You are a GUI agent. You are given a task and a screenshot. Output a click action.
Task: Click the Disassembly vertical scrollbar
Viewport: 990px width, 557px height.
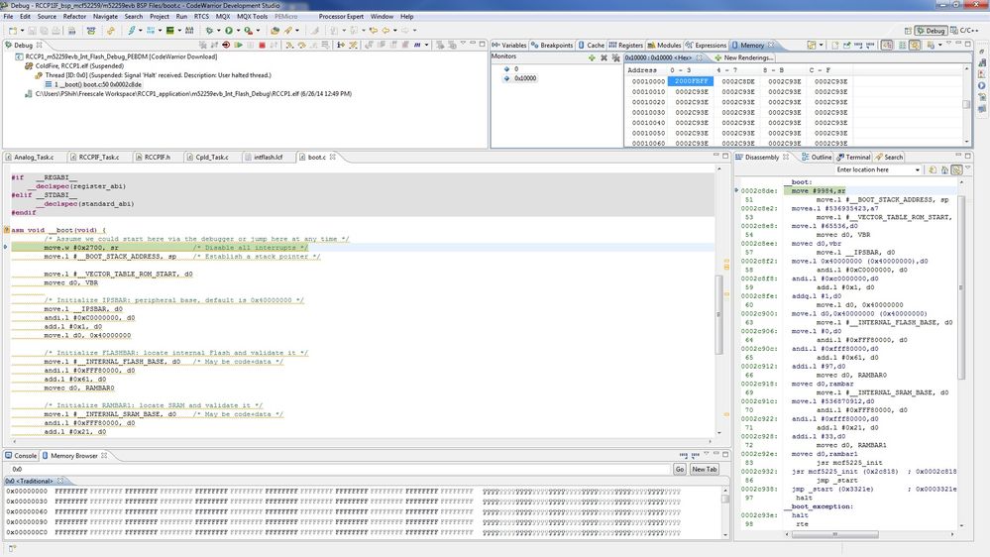click(961, 287)
